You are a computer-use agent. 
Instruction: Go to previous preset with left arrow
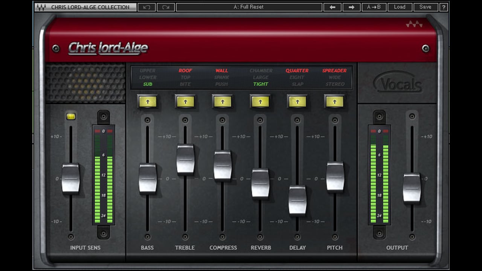pos(332,7)
